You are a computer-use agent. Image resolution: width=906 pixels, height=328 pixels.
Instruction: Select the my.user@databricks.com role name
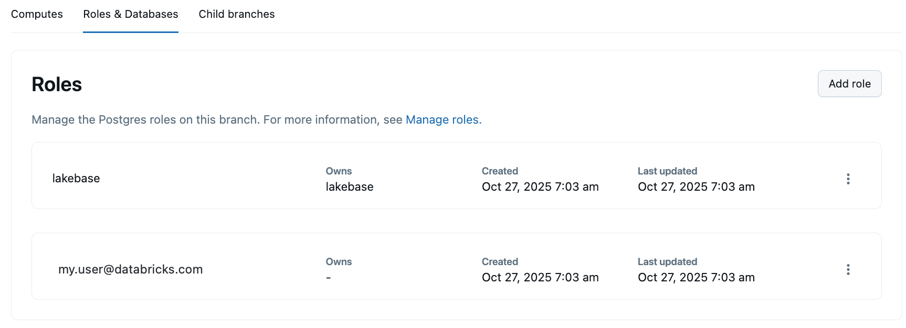point(130,269)
